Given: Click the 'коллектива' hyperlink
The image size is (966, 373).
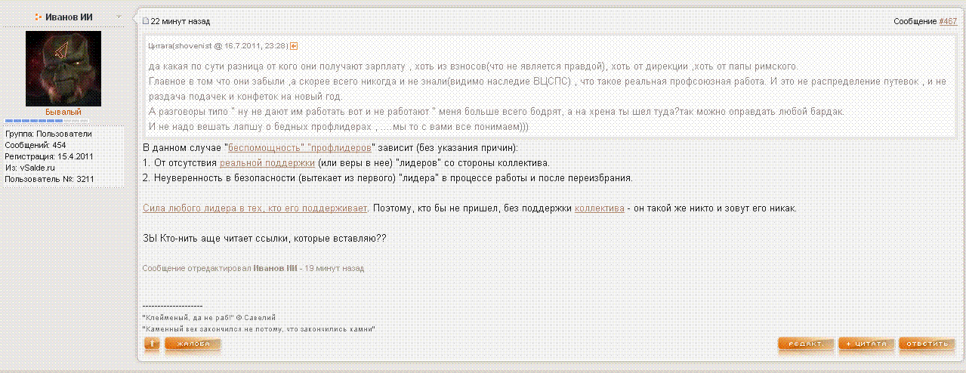Looking at the screenshot, I should click(x=600, y=208).
